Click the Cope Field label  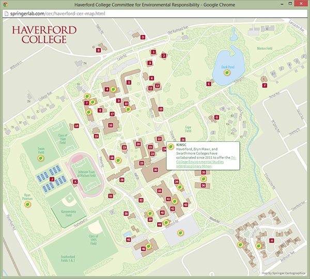[188, 129]
